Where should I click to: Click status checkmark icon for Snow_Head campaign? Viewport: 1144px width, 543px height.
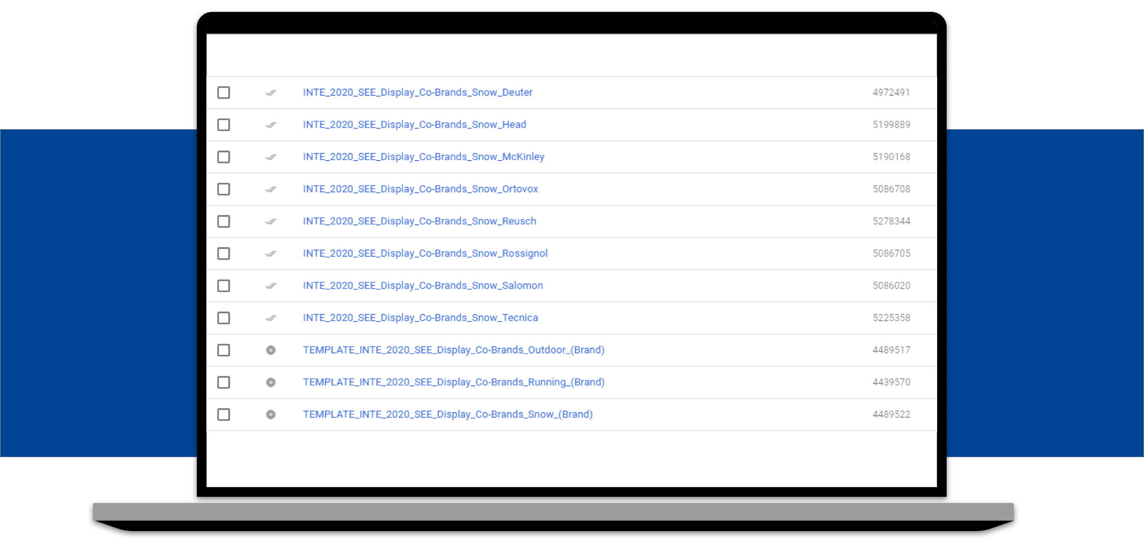pyautogui.click(x=271, y=125)
